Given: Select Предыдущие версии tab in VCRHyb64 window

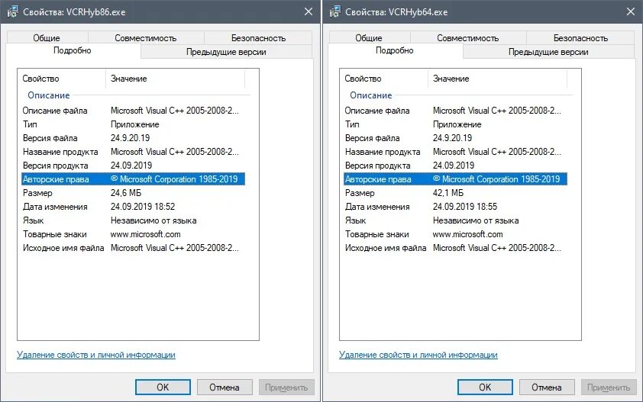Looking at the screenshot, I should 548,52.
